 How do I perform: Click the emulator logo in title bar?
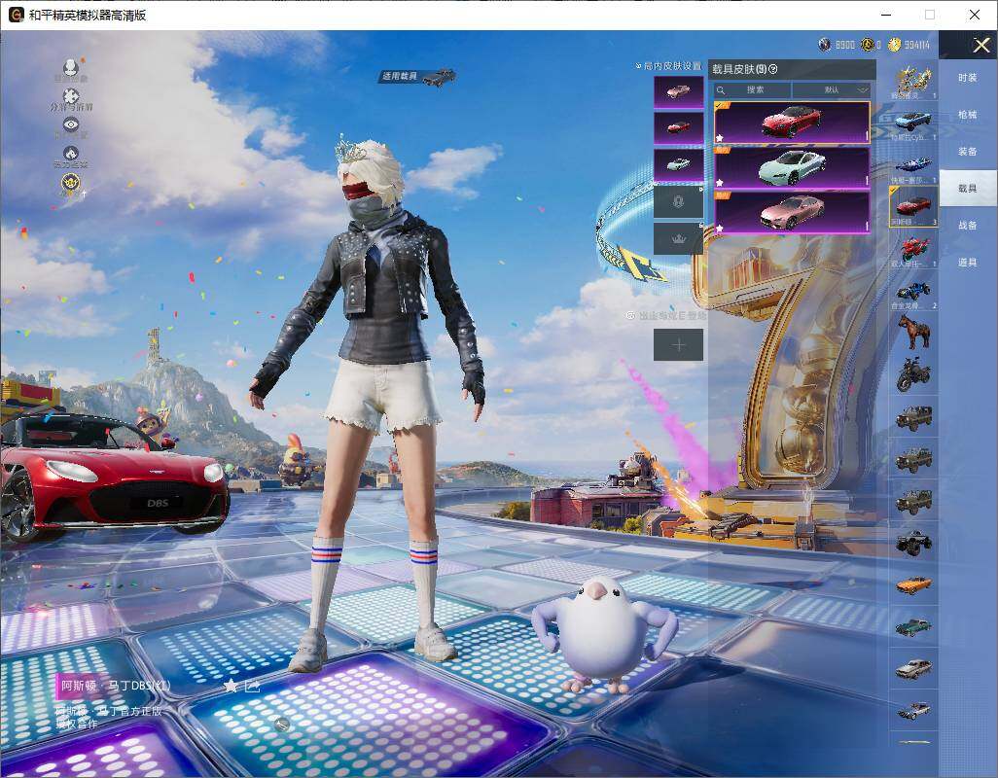pos(16,15)
